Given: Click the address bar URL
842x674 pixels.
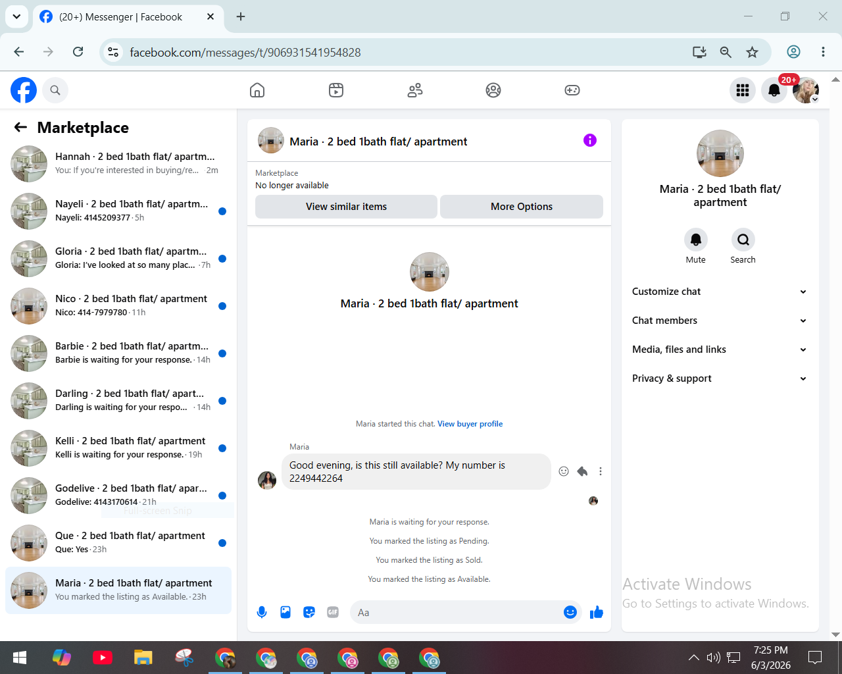Looking at the screenshot, I should coord(245,52).
